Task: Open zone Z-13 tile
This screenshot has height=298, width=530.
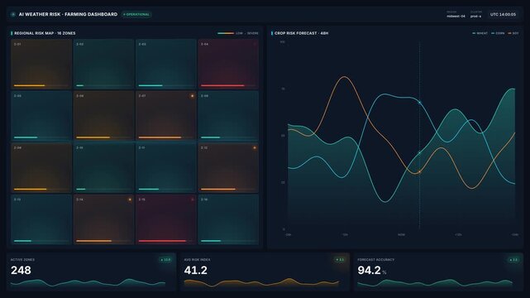Action: pos(41,219)
